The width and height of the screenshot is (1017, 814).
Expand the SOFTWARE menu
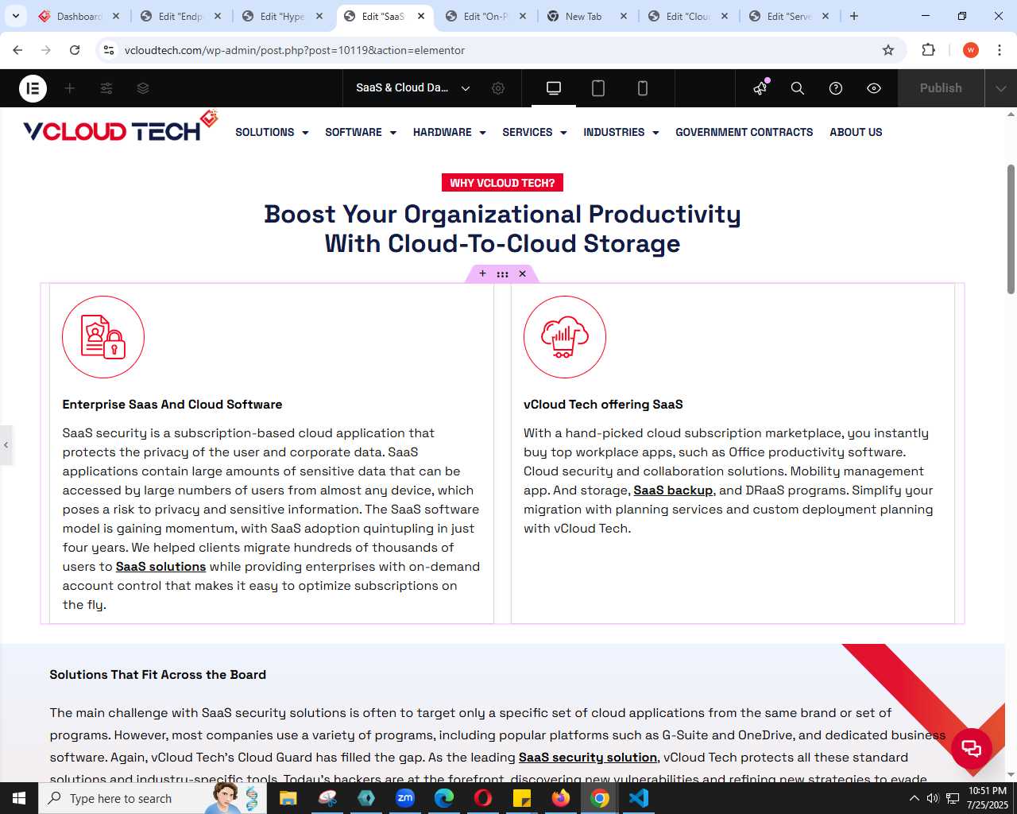click(361, 132)
